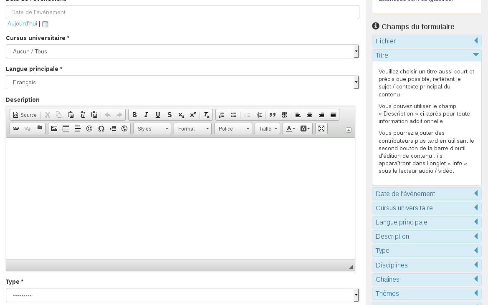Insert an image into the description

pyautogui.click(x=54, y=129)
